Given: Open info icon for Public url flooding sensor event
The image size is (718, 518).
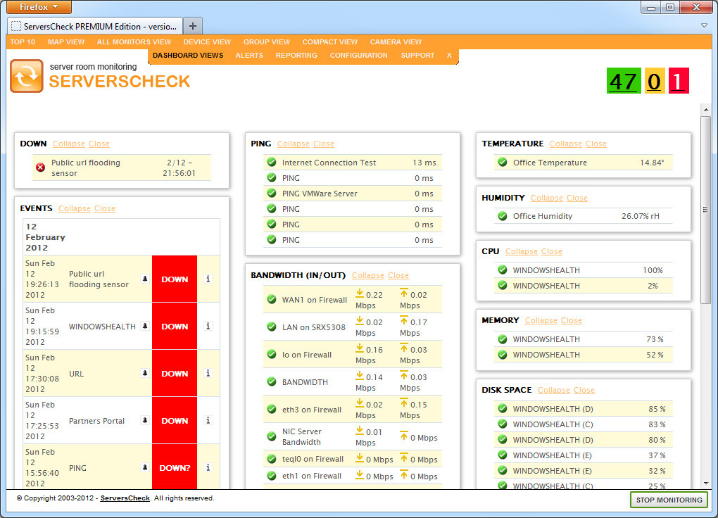Looking at the screenshot, I should click(x=208, y=279).
